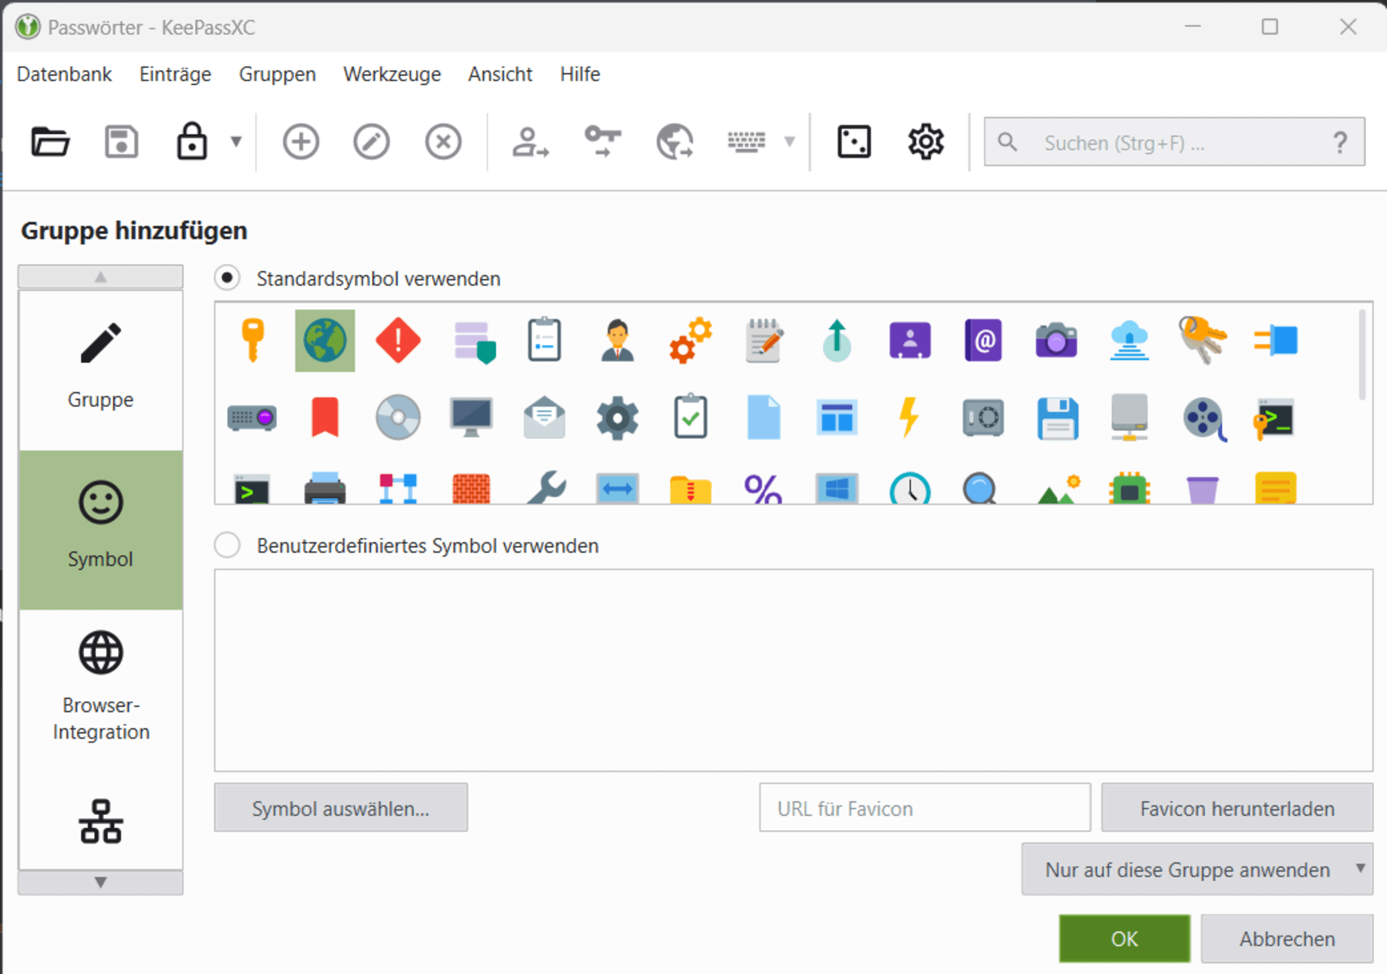Pick the red bookmark symbol
Screen dimensions: 1387x974
[x=325, y=417]
